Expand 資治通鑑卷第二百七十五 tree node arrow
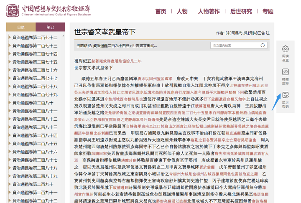301x203 pixels. tap(10, 62)
